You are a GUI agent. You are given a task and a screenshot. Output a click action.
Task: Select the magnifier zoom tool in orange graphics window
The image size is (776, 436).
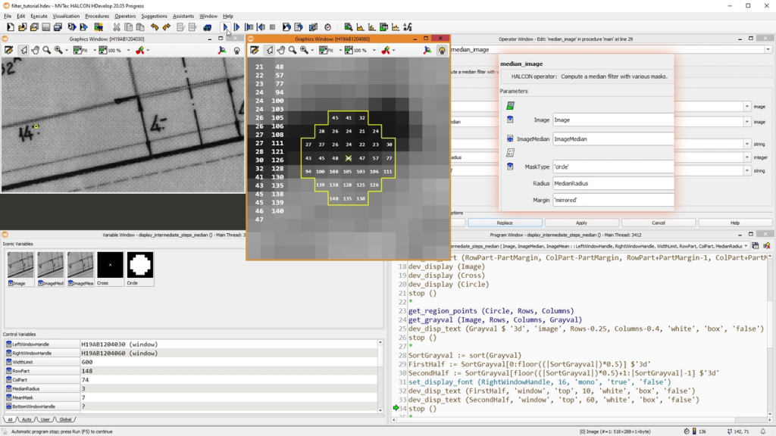[x=293, y=51]
